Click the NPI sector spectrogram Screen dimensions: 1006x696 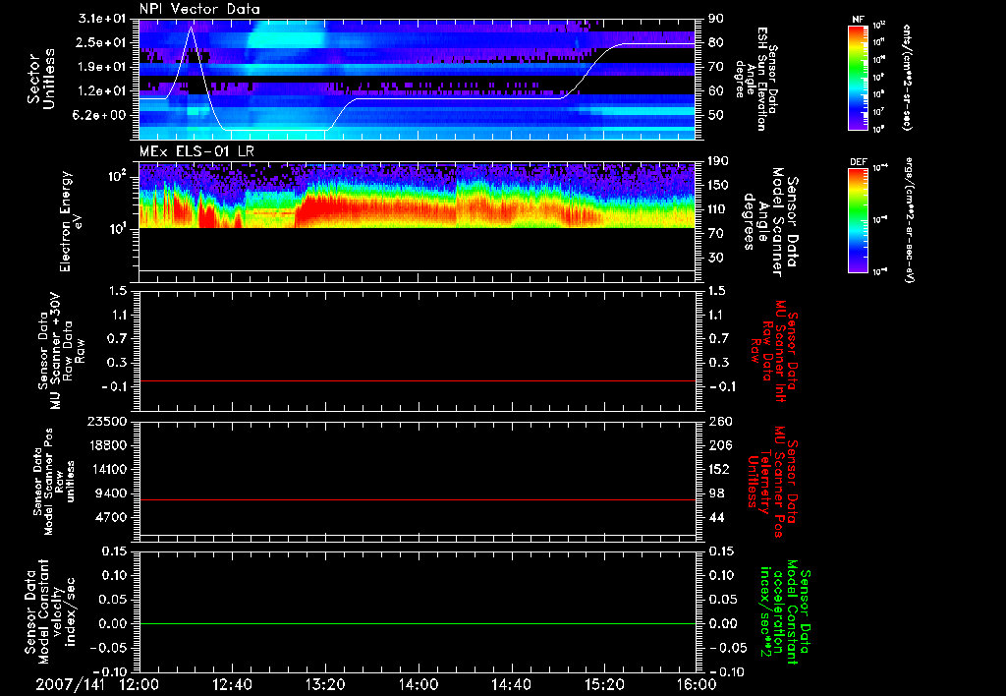(x=418, y=80)
